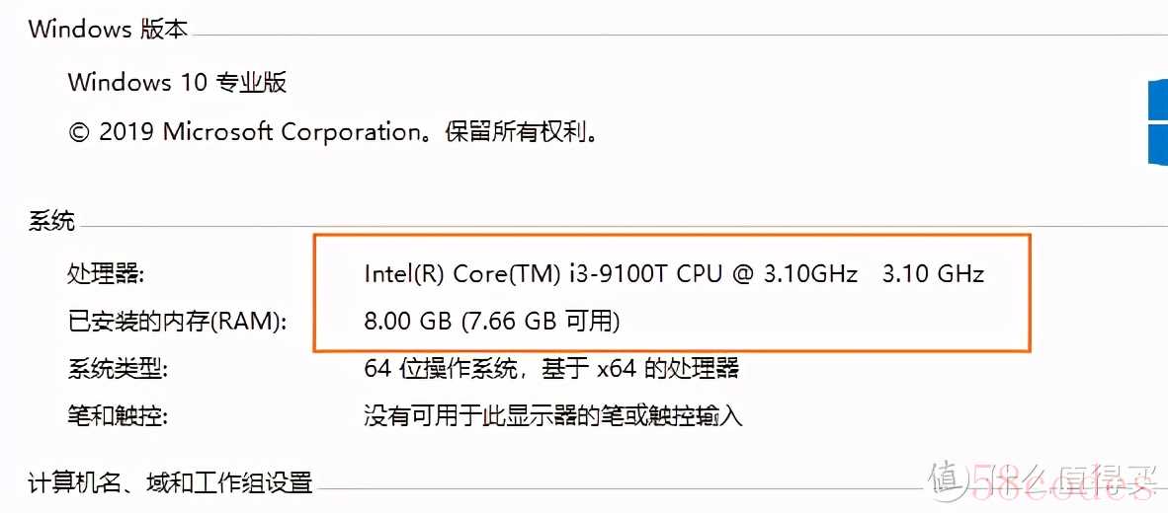Image resolution: width=1168 pixels, height=513 pixels.
Task: Click the orange highlight box border
Action: coord(670,236)
